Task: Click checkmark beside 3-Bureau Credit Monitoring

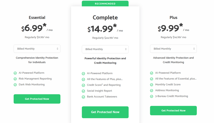Action: (x=152, y=96)
